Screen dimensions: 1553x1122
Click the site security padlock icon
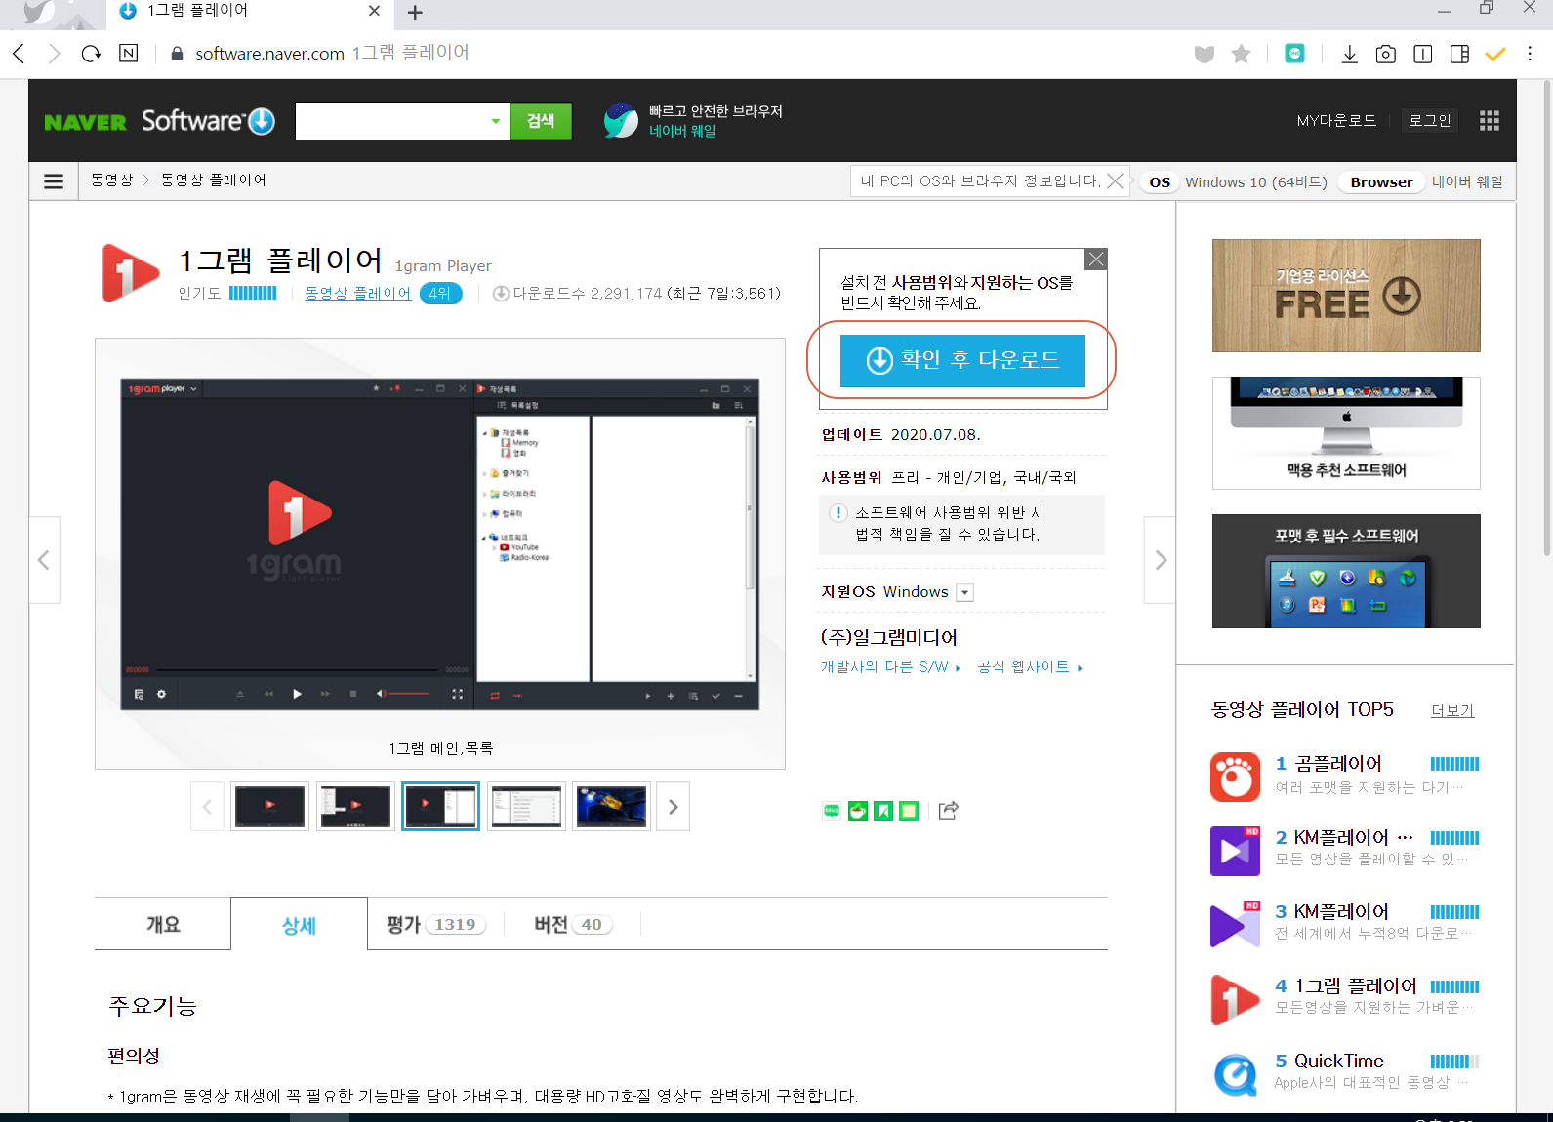tap(177, 54)
